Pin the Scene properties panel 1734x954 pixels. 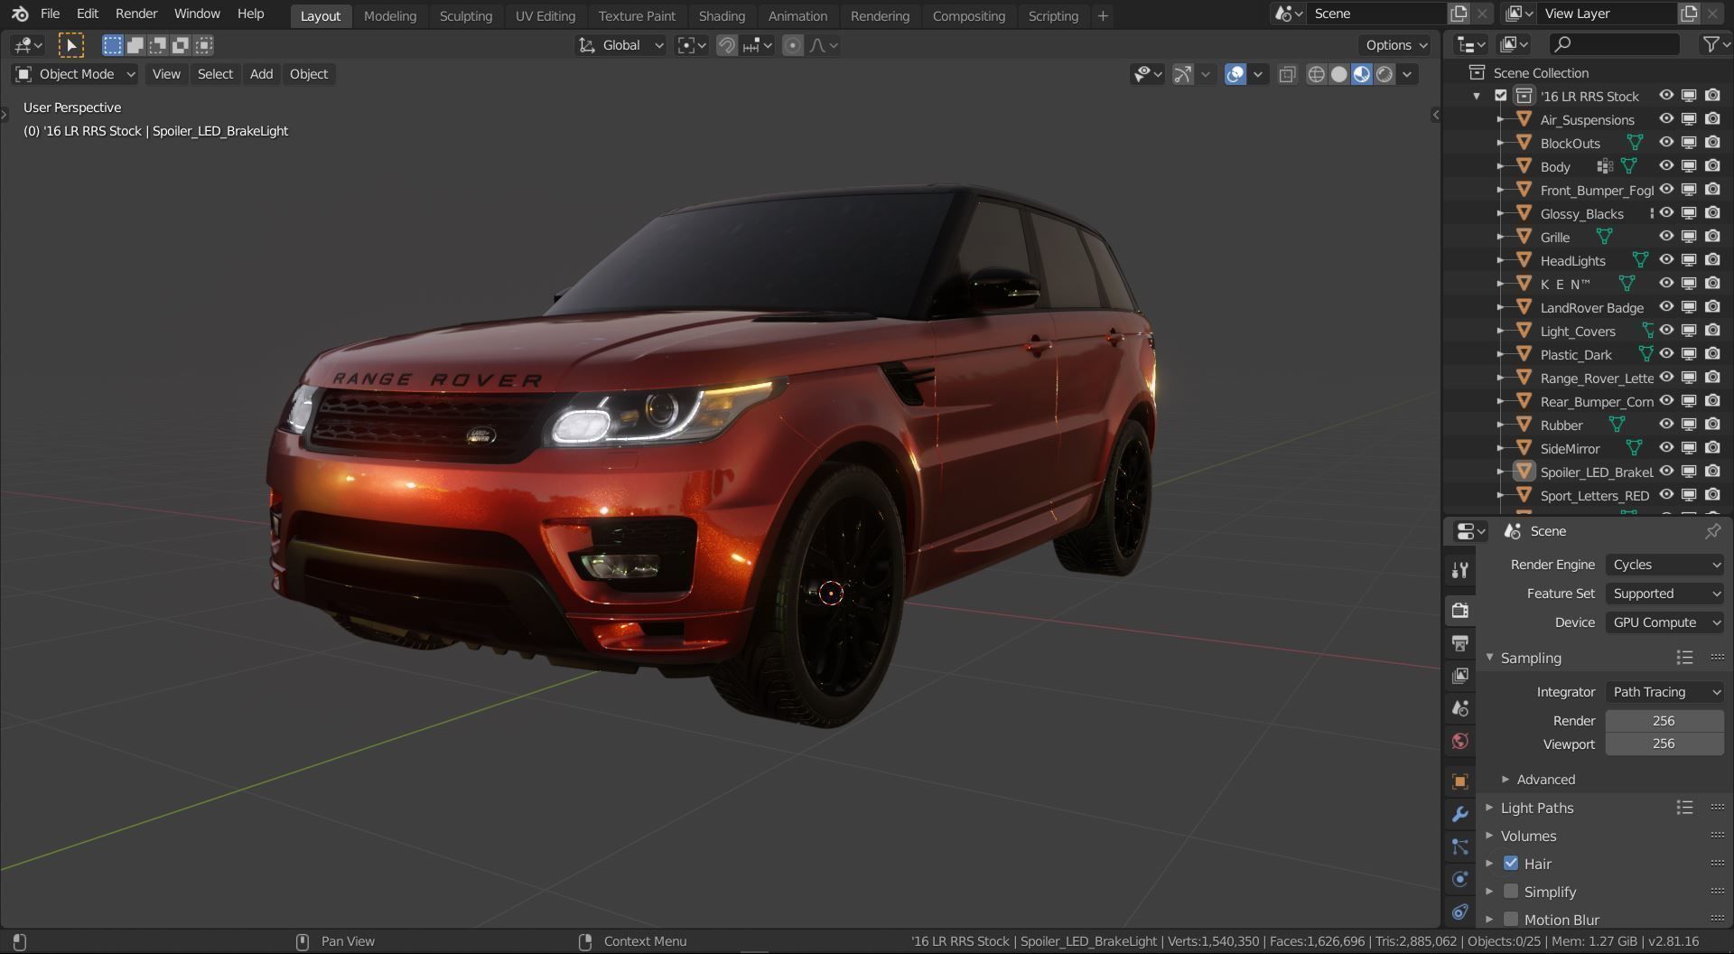click(1712, 531)
